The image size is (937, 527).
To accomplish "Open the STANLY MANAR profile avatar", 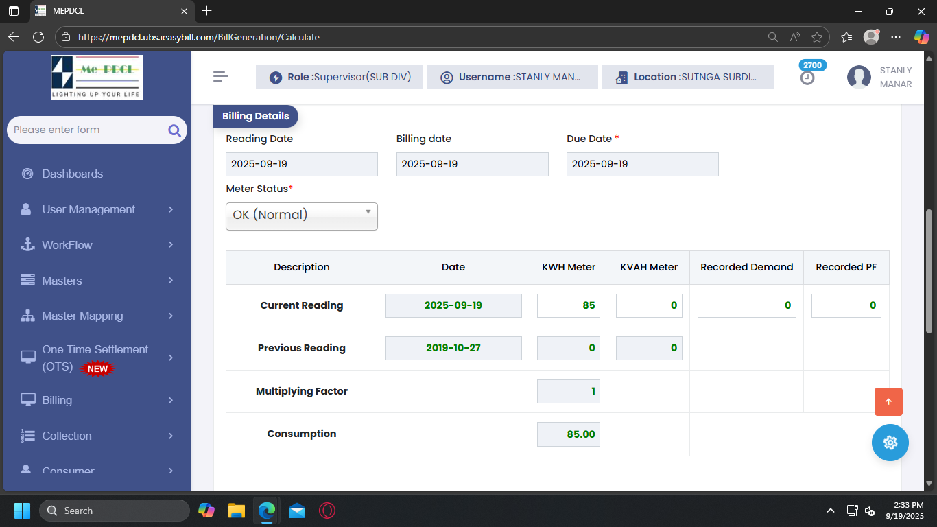I will [x=859, y=78].
